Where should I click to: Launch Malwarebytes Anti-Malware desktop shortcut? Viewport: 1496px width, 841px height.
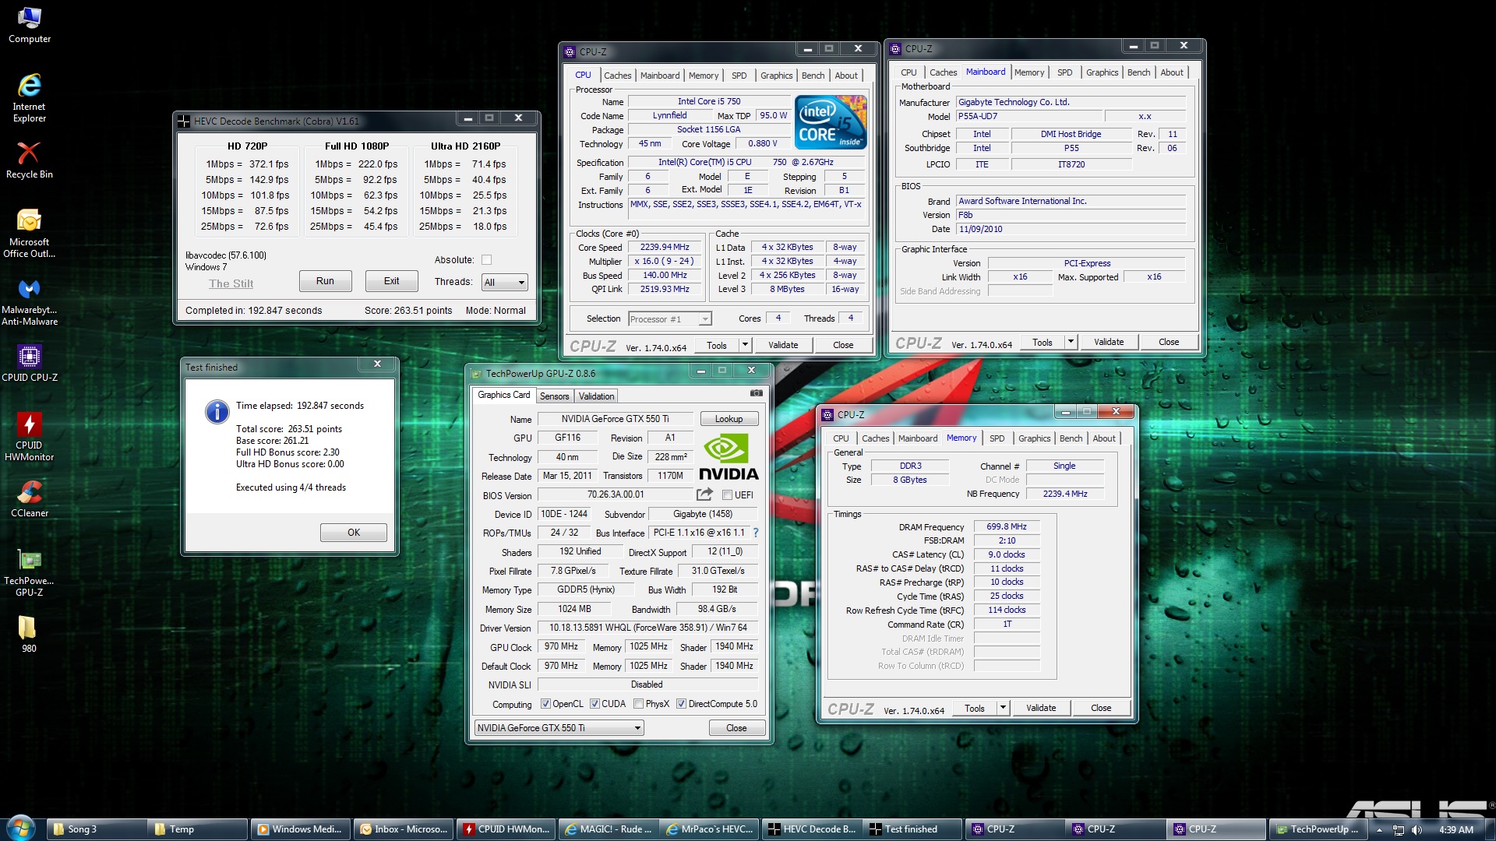29,301
